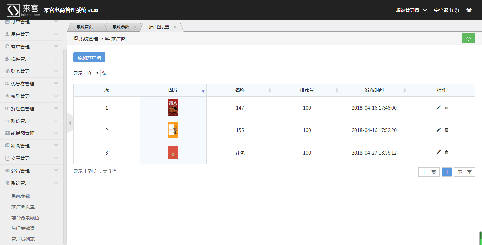Viewport: 482px width, 245px height.
Task: Go to 上一页 previous page
Action: tap(429, 172)
